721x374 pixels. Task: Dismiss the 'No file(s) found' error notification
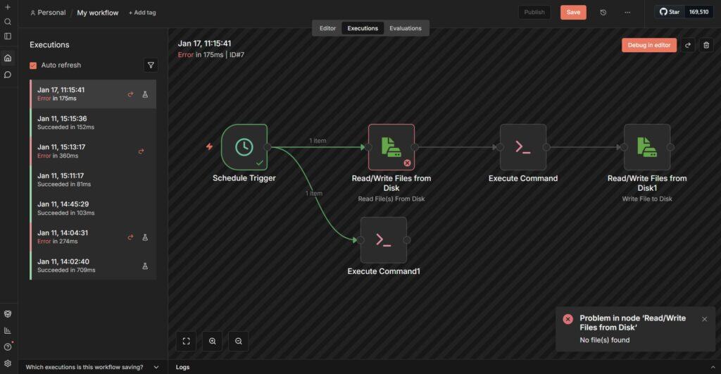pyautogui.click(x=704, y=319)
